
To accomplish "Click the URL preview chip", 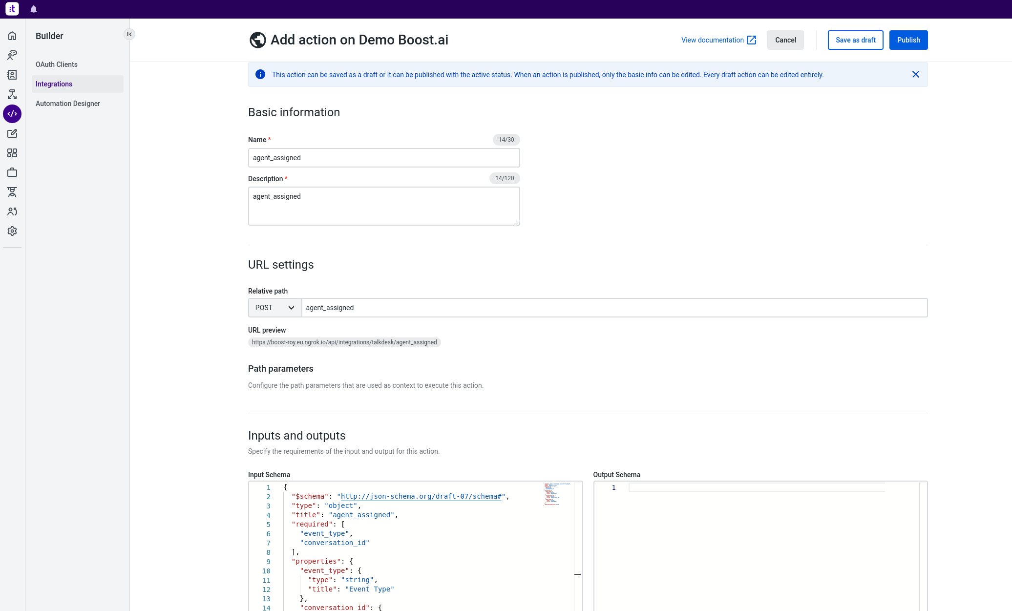I will 344,342.
